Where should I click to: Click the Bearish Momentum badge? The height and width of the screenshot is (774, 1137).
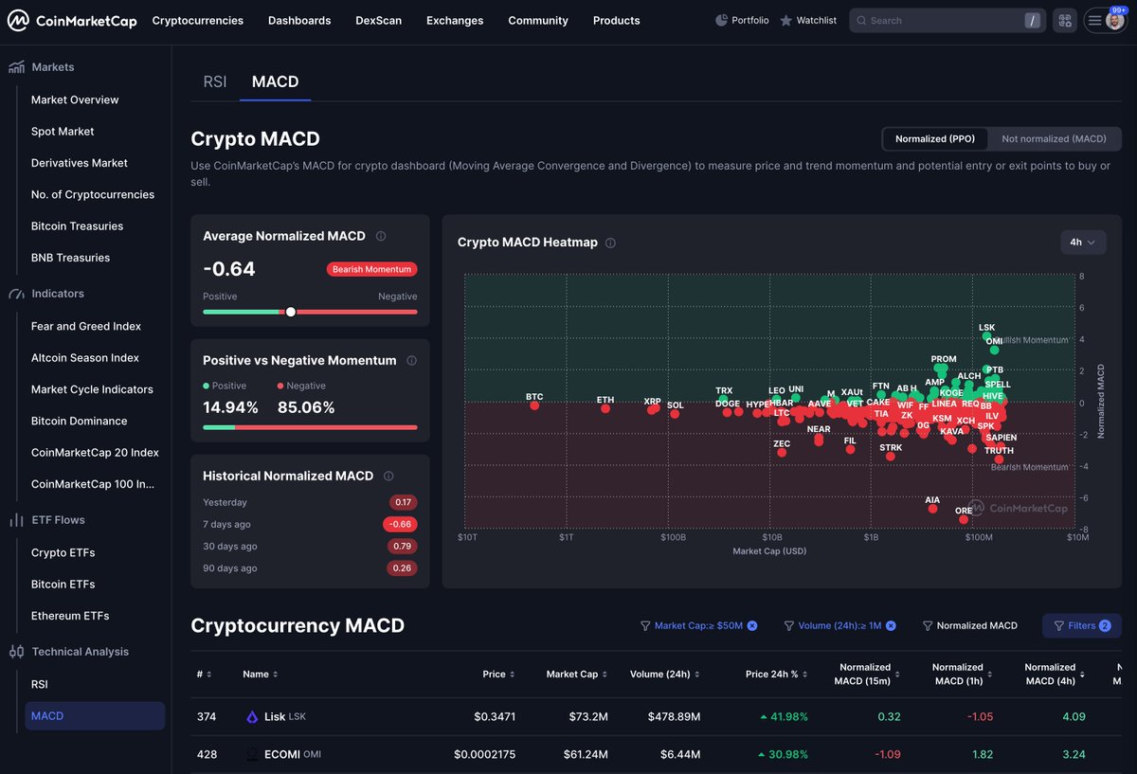tap(372, 269)
